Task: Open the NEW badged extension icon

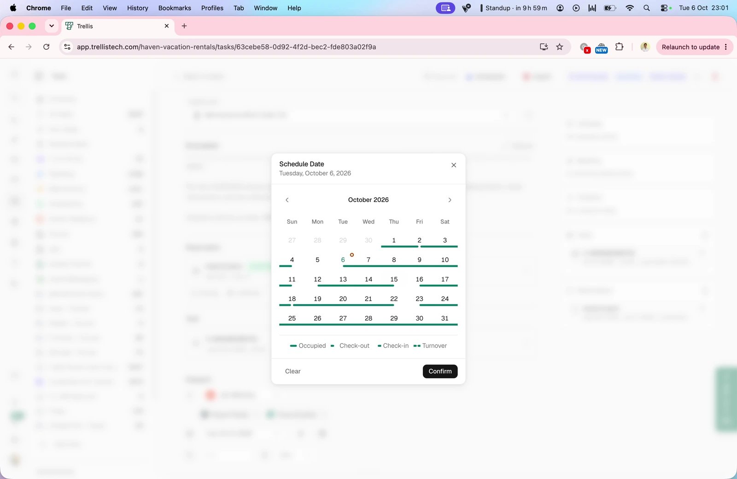Action: 601,47
